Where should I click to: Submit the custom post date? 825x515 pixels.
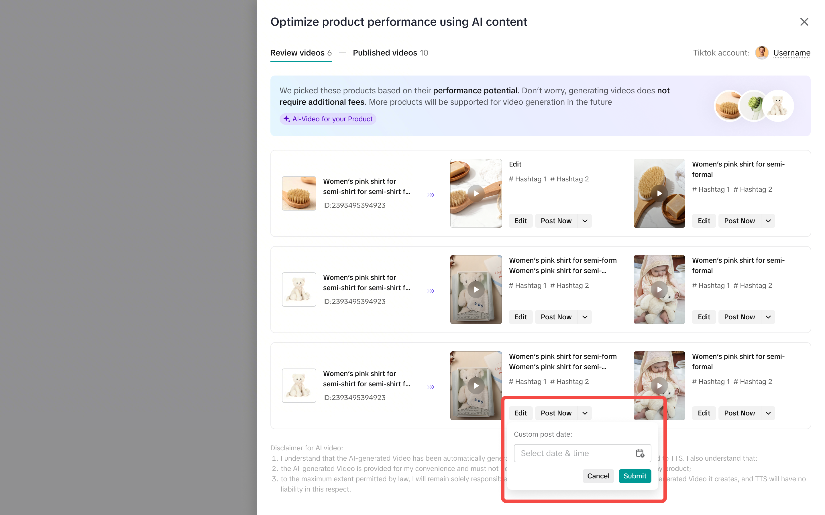click(x=635, y=476)
